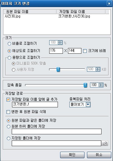Enable 크기에 비례 checkbox
The image size is (113, 161).
(85, 51)
